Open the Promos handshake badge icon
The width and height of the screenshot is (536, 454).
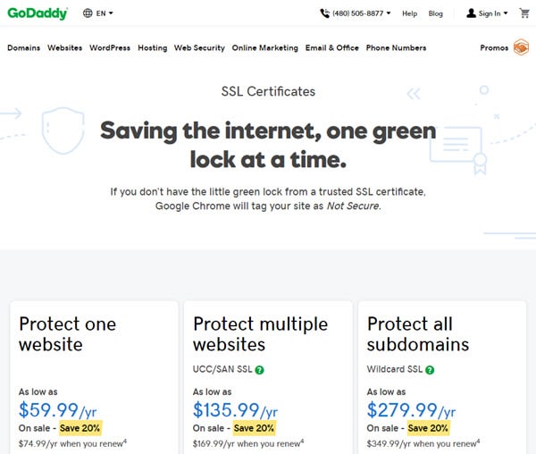click(521, 47)
